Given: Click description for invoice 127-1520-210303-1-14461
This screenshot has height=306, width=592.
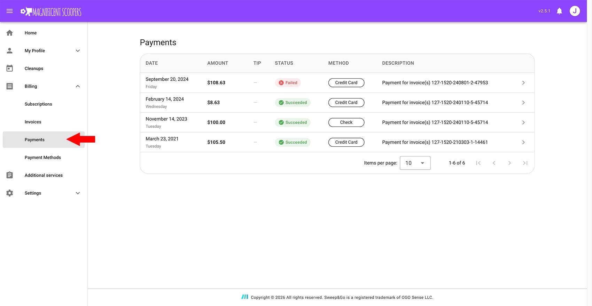Looking at the screenshot, I should [x=435, y=142].
